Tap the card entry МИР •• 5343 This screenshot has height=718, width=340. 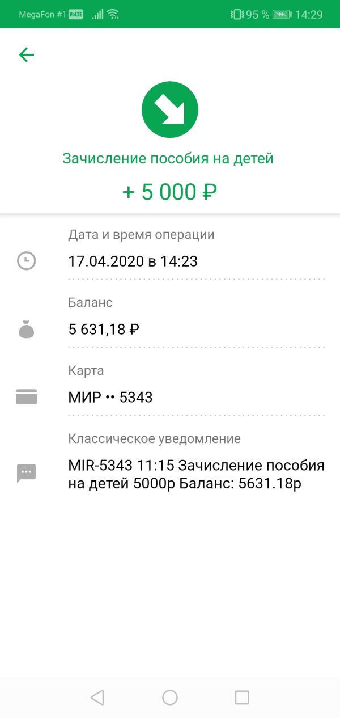click(x=110, y=398)
